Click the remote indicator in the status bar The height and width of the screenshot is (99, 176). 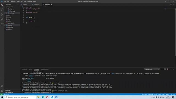(x=1, y=94)
